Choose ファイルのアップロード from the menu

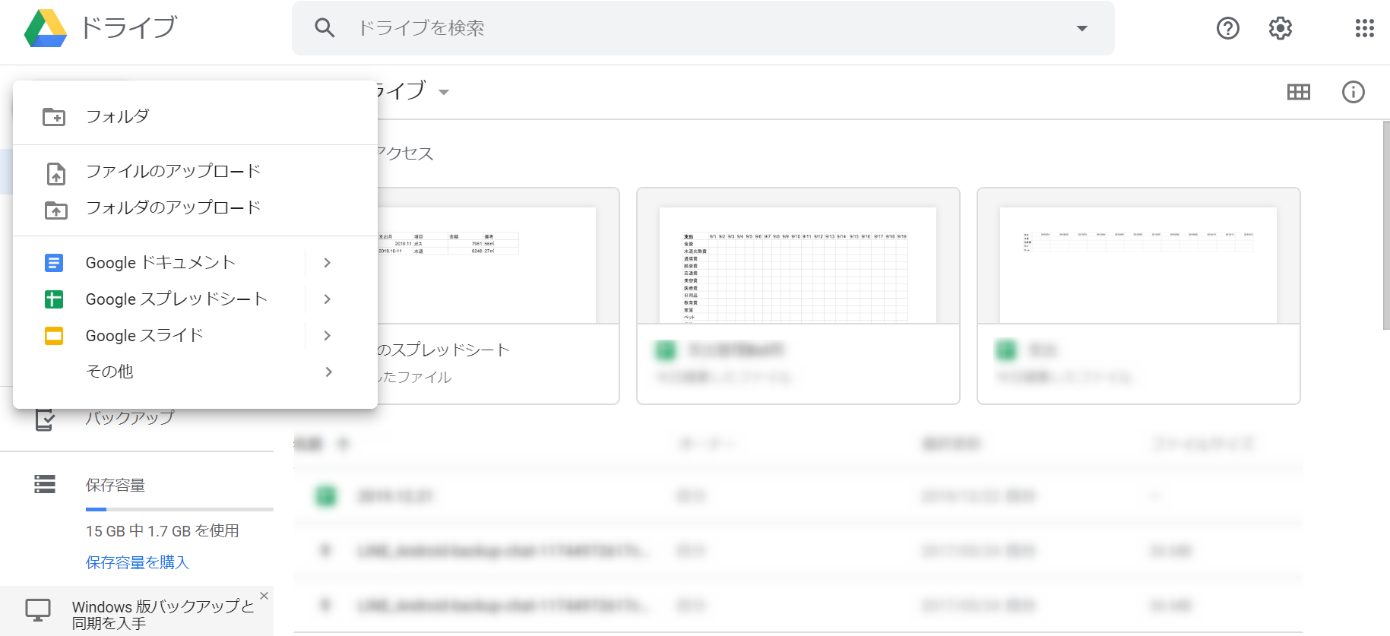tap(195, 171)
